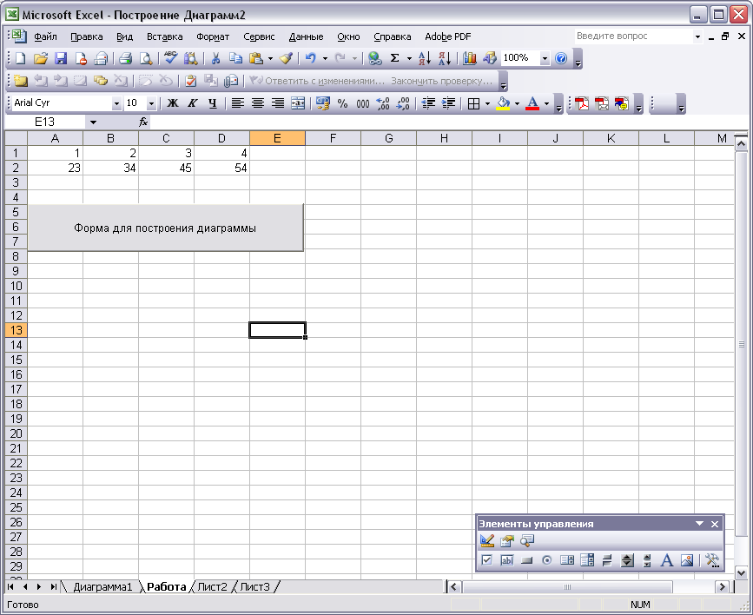The width and height of the screenshot is (753, 615).
Task: Merge and center the cells
Action: pos(298,103)
